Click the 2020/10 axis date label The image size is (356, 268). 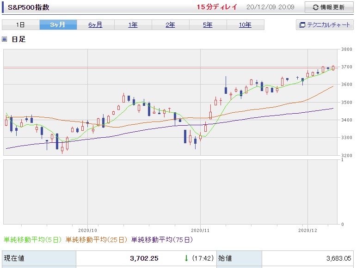(x=88, y=230)
